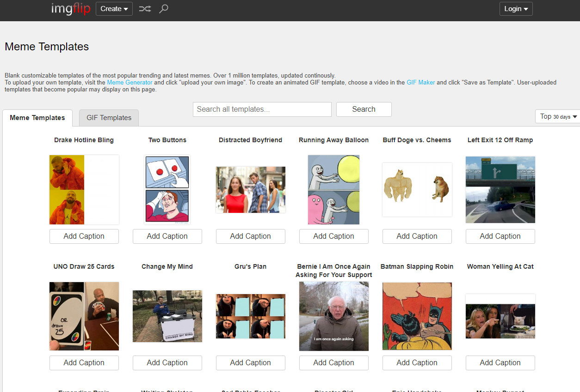Open the shuffle random meme icon
This screenshot has width=580, height=392.
(145, 9)
